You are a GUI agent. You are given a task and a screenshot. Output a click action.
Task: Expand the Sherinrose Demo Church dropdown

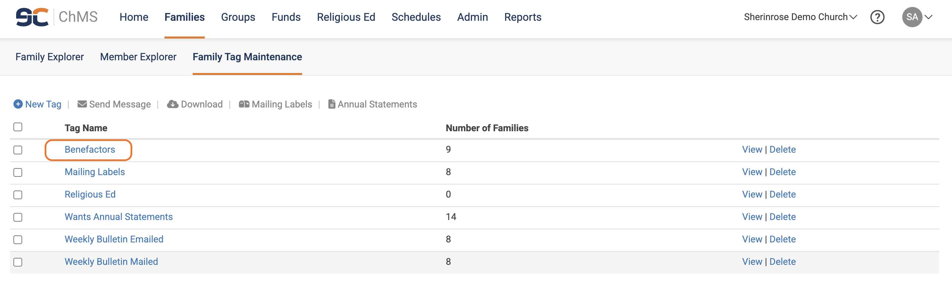pyautogui.click(x=800, y=17)
